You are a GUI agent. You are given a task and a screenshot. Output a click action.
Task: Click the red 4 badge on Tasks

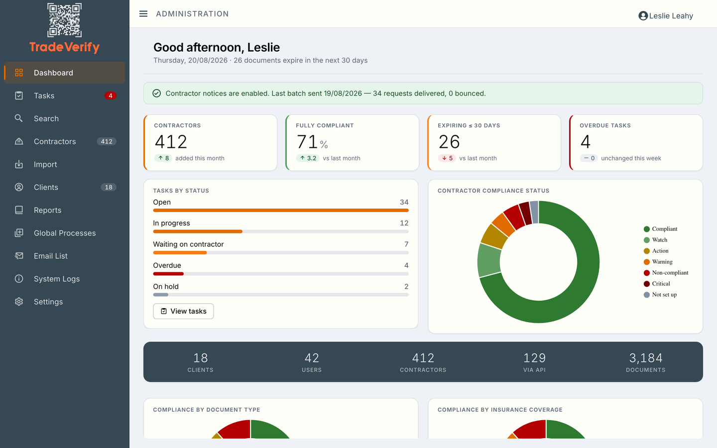111,96
